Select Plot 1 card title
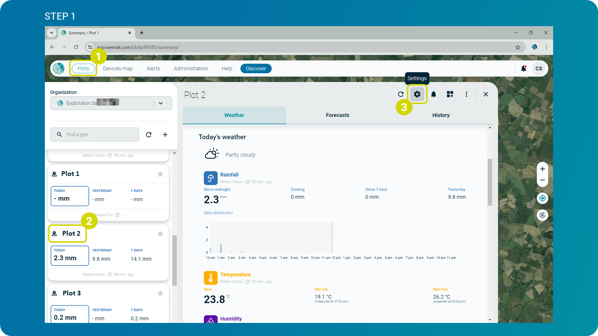This screenshot has width=598, height=336. click(x=70, y=174)
